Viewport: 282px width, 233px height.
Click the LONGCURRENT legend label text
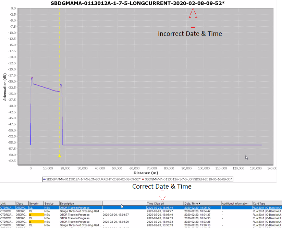pos(93,179)
